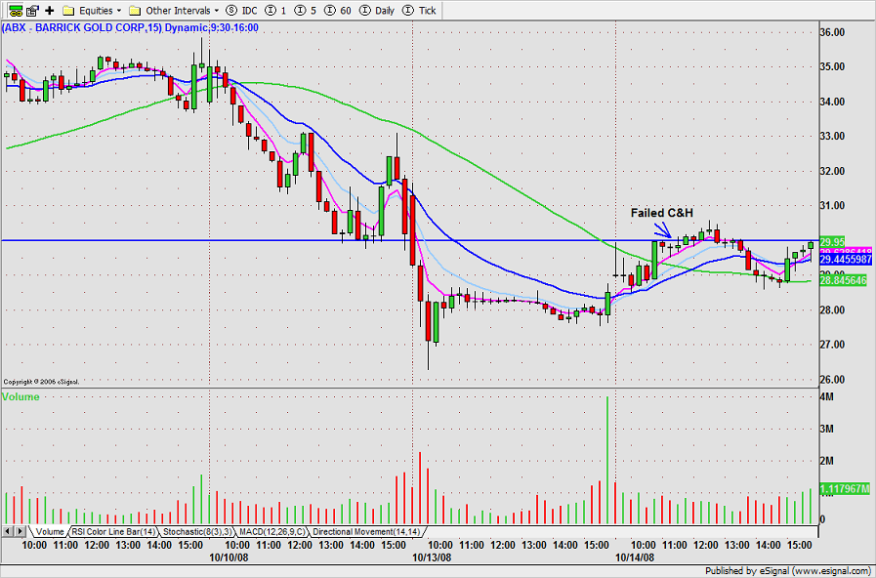Select the IDC symbol button
Viewport: 876px width, 578px height.
click(242, 10)
